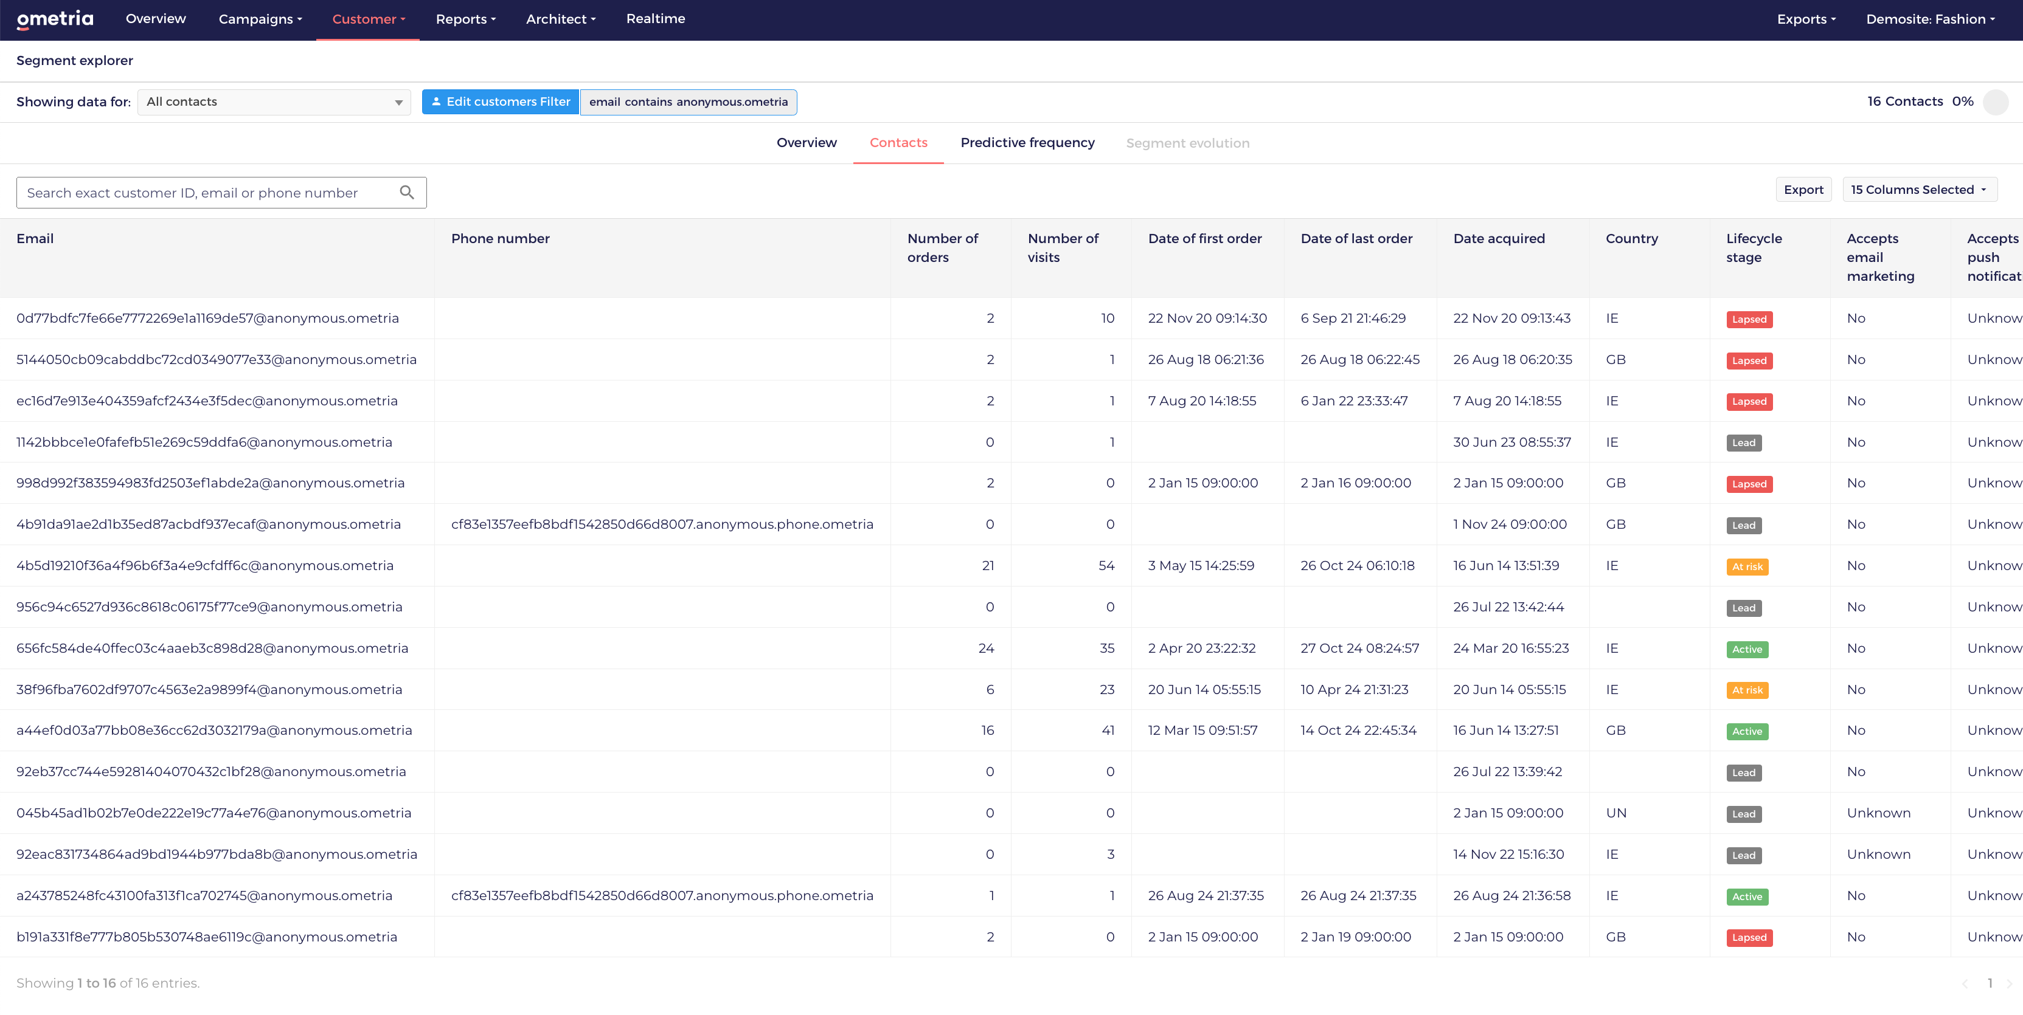The height and width of the screenshot is (1015, 2023).
Task: Switch to the Overview tab
Action: [807, 143]
